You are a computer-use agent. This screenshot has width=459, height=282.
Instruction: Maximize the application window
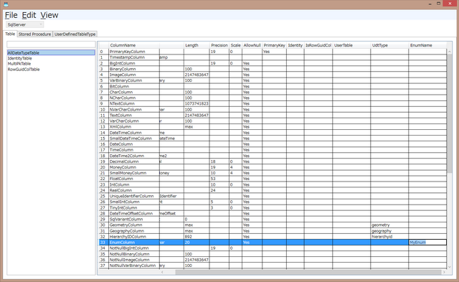click(x=438, y=4)
